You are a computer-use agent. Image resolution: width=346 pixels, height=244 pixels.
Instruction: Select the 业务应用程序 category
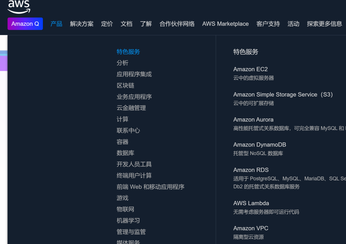[134, 97]
